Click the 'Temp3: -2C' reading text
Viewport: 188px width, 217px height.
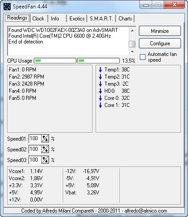coord(116,84)
